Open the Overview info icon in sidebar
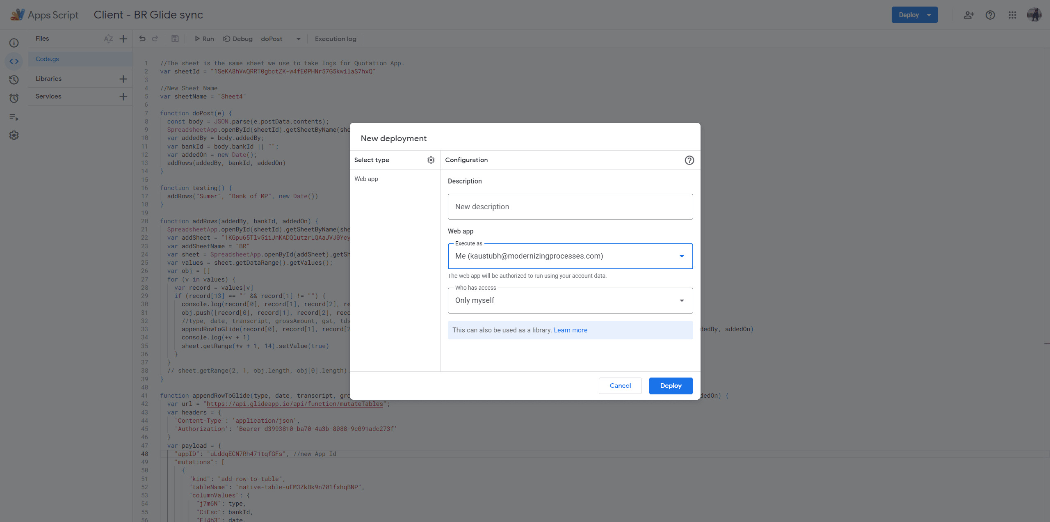 tap(14, 43)
